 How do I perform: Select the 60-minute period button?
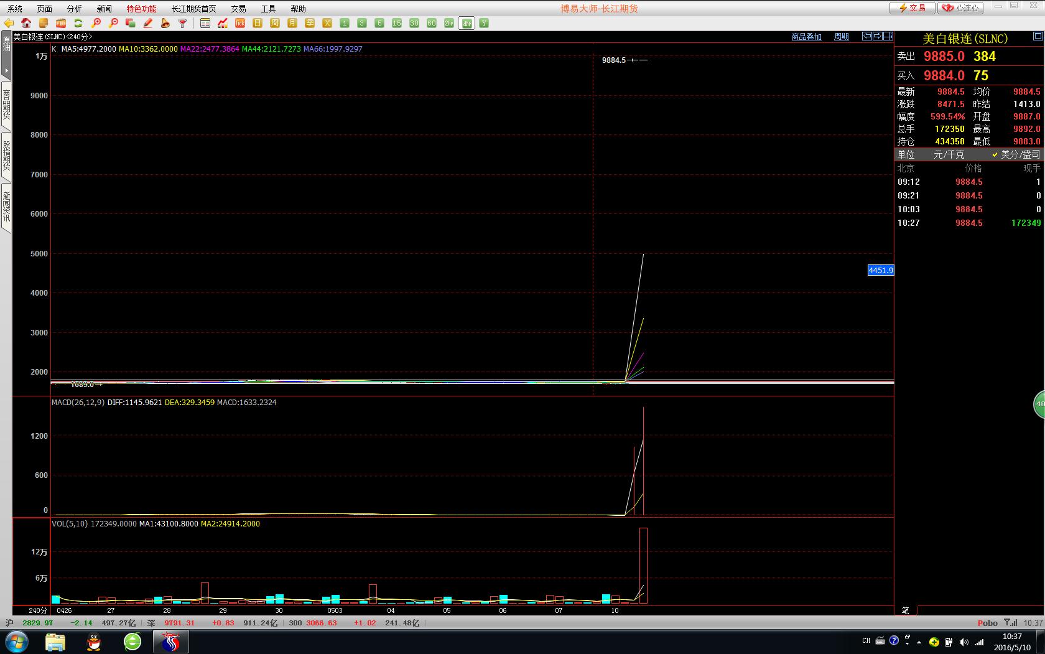(432, 23)
